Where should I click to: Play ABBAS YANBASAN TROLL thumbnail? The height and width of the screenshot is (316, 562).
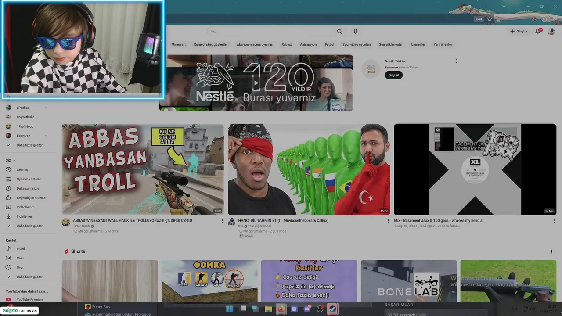[x=143, y=169]
